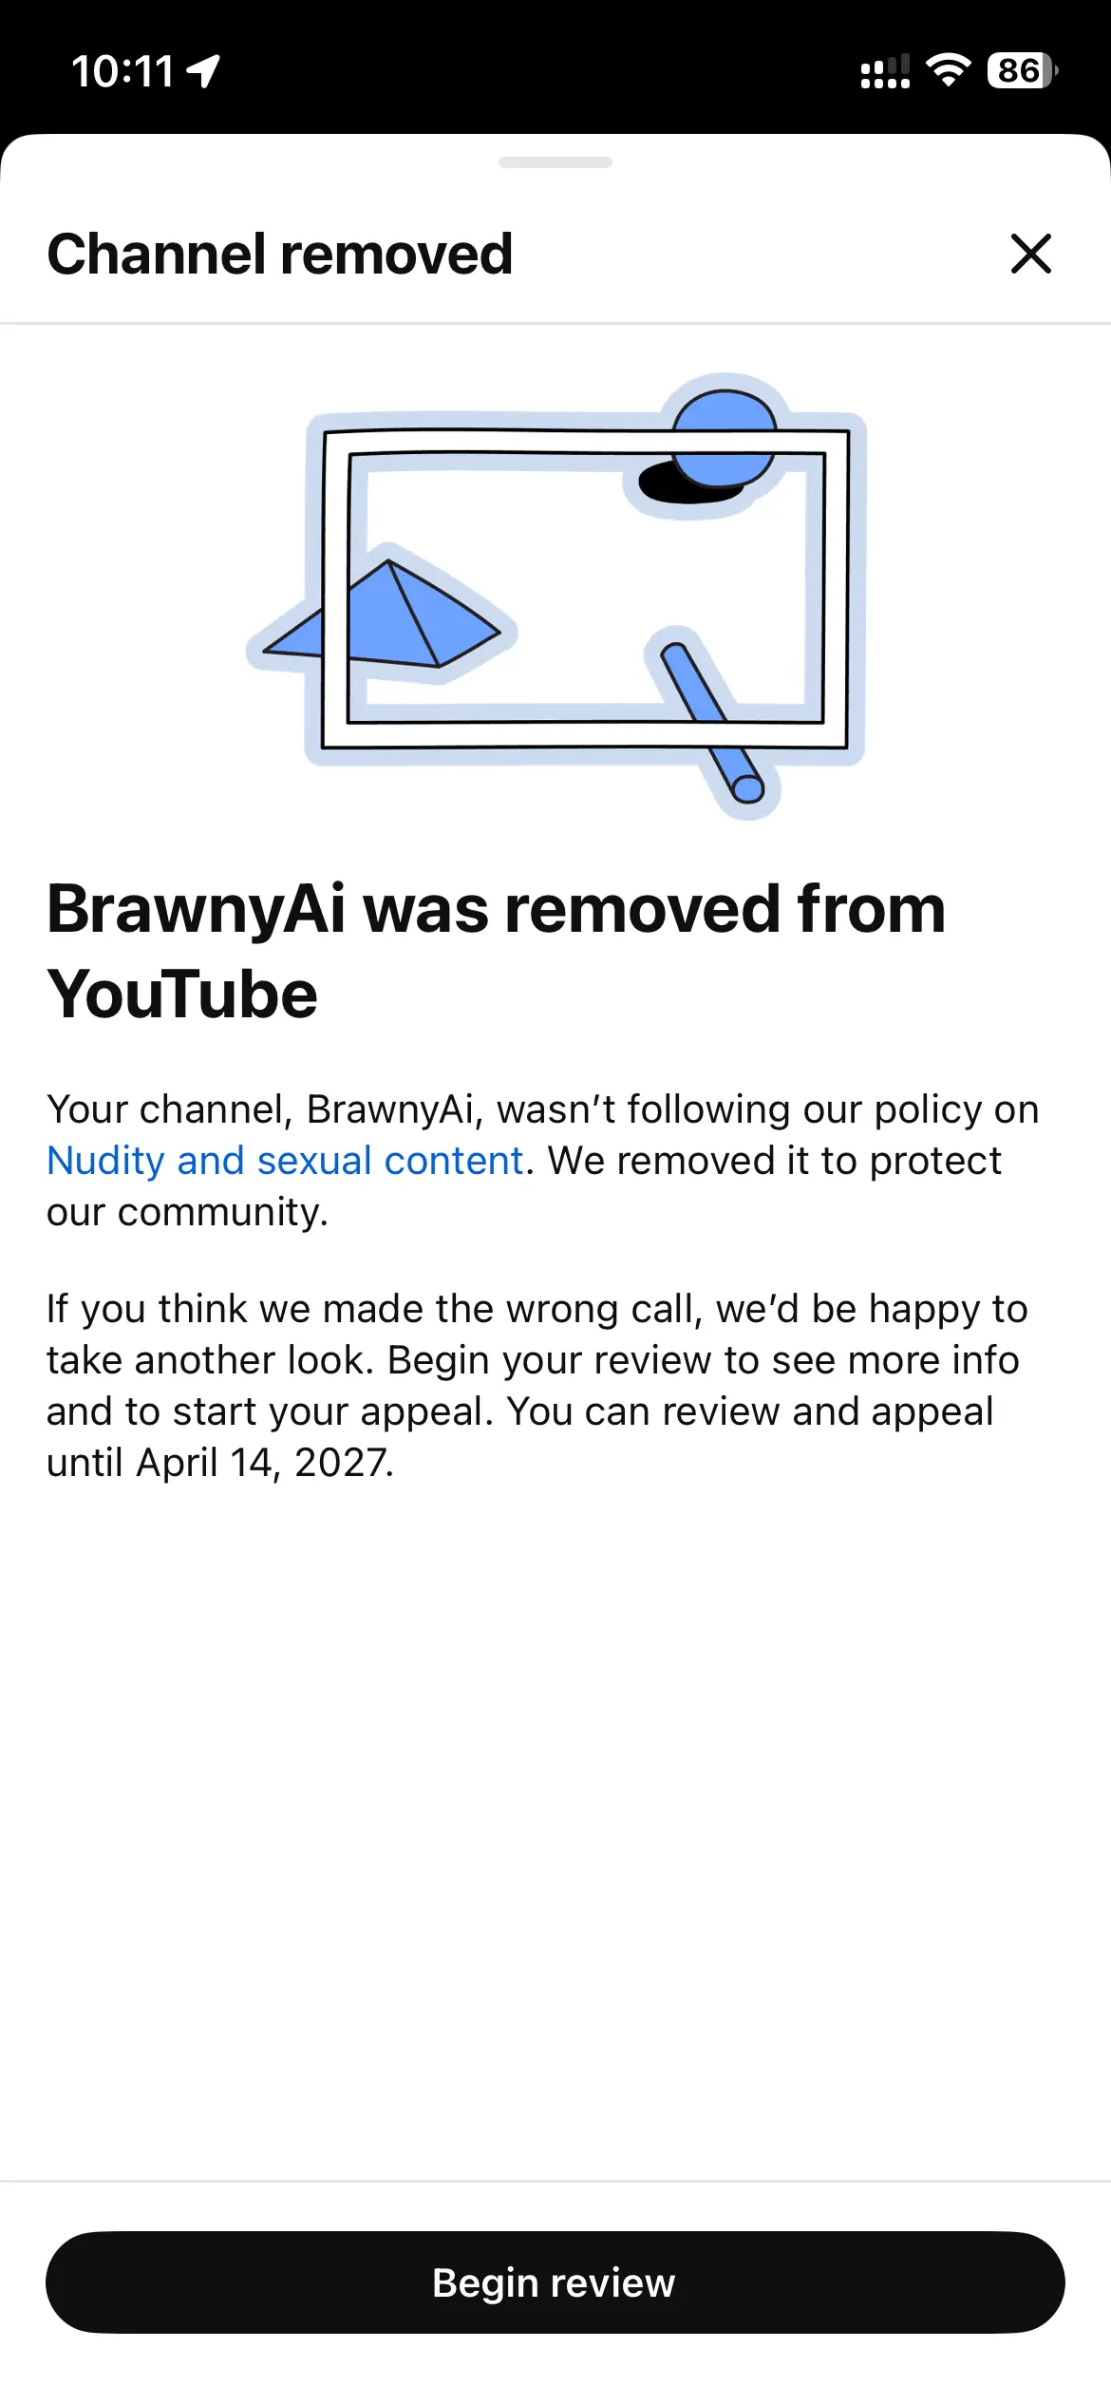Viewport: 1111px width, 2405px height.
Task: Tap the location arrow icon in status bar
Action: pyautogui.click(x=203, y=71)
